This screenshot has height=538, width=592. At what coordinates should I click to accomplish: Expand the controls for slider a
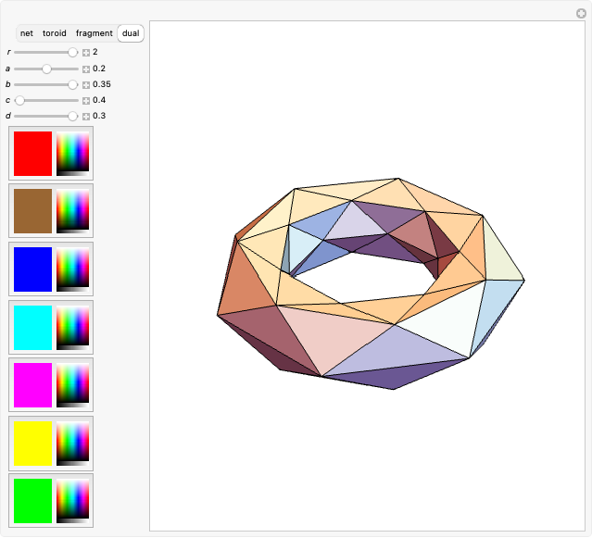click(86, 69)
